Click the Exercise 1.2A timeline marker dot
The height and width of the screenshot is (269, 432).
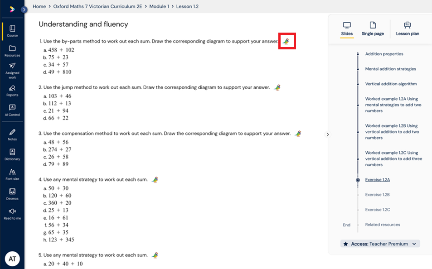(x=358, y=180)
